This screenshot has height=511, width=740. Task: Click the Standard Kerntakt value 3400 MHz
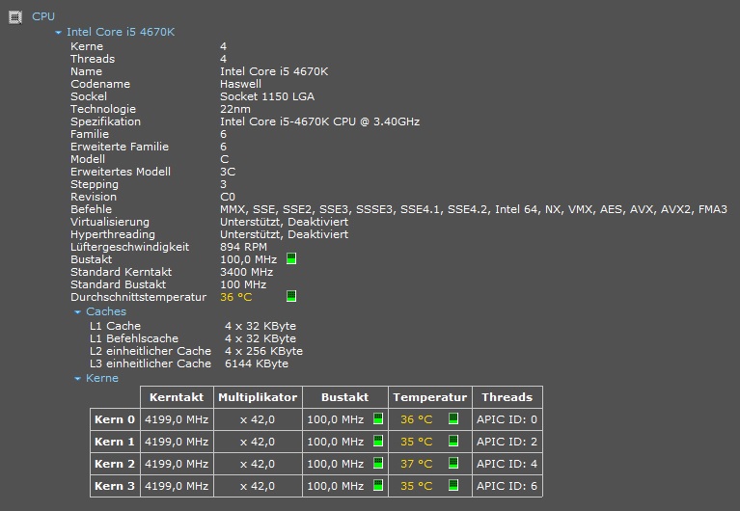click(246, 272)
